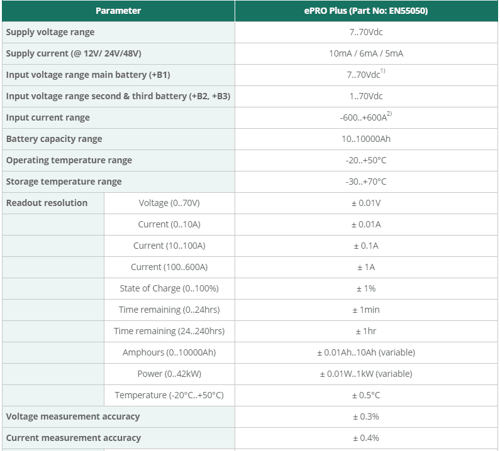Image resolution: width=500 pixels, height=451 pixels.
Task: Select Input voltage range main battery row label
Action: pyautogui.click(x=88, y=75)
